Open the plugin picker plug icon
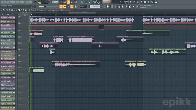The width and height of the screenshot is (196, 110). click(126, 6)
